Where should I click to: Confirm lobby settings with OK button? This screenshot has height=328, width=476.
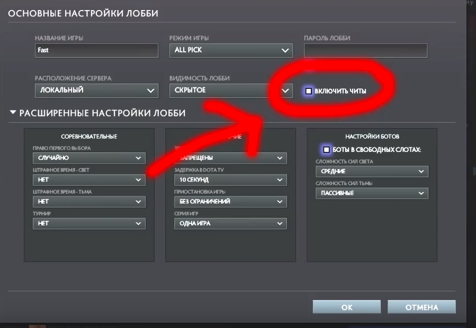click(347, 307)
